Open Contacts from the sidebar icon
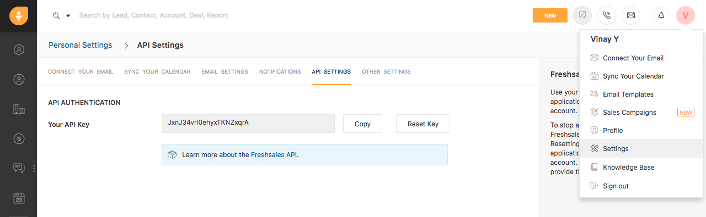Screen dimensions: 706x217 pos(19,80)
